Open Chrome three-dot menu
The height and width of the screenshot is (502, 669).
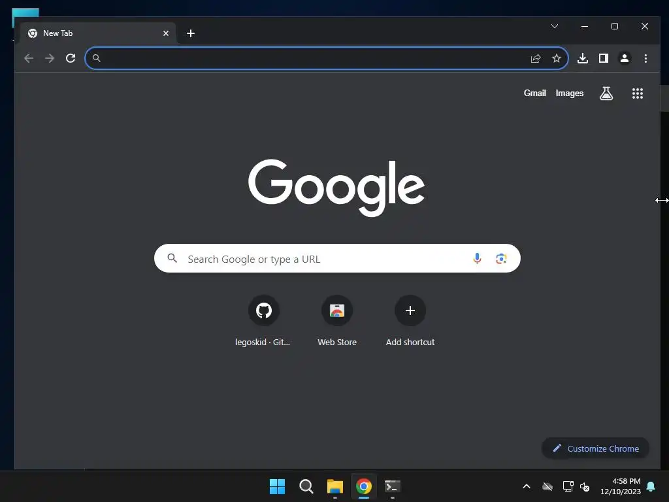[x=645, y=58]
